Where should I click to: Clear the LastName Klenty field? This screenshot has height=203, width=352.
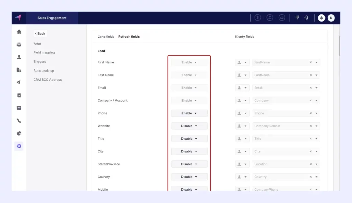[311, 75]
